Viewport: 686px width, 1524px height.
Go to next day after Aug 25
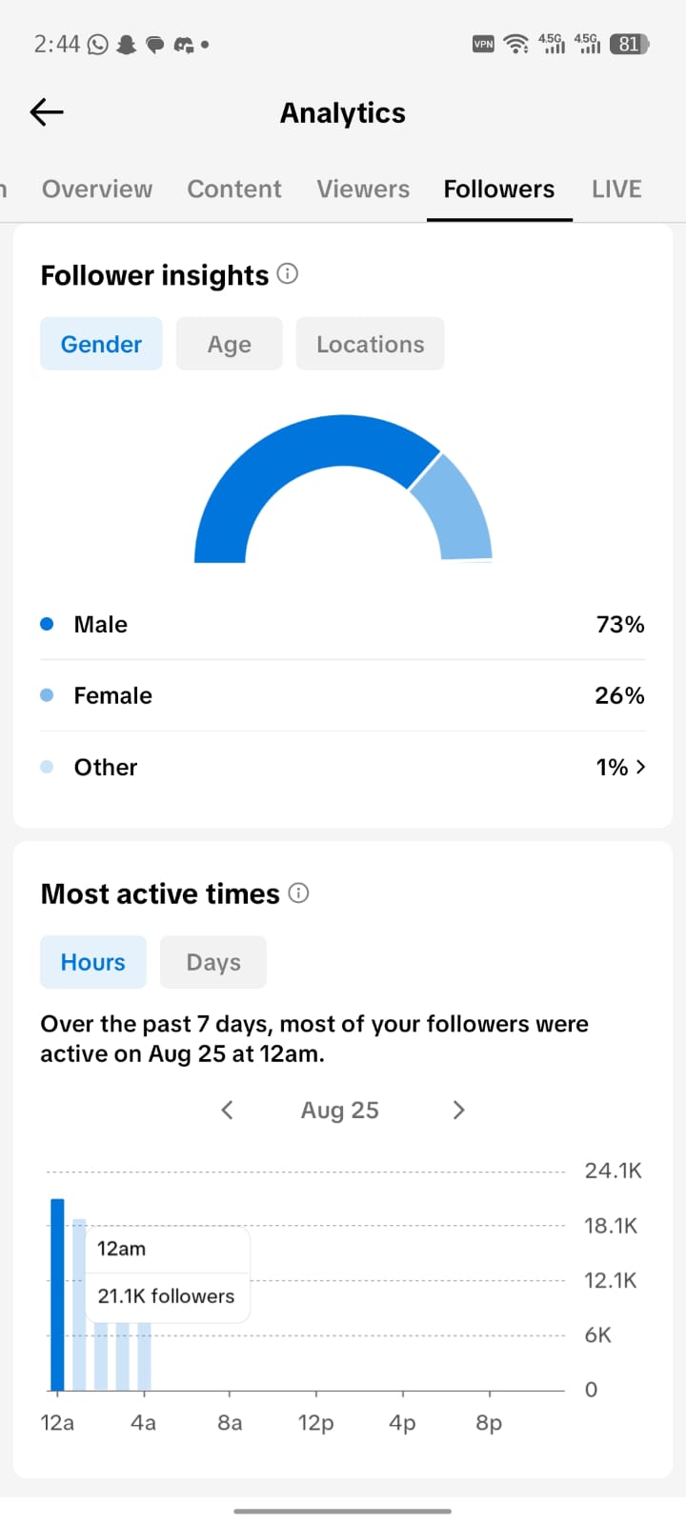[458, 1110]
